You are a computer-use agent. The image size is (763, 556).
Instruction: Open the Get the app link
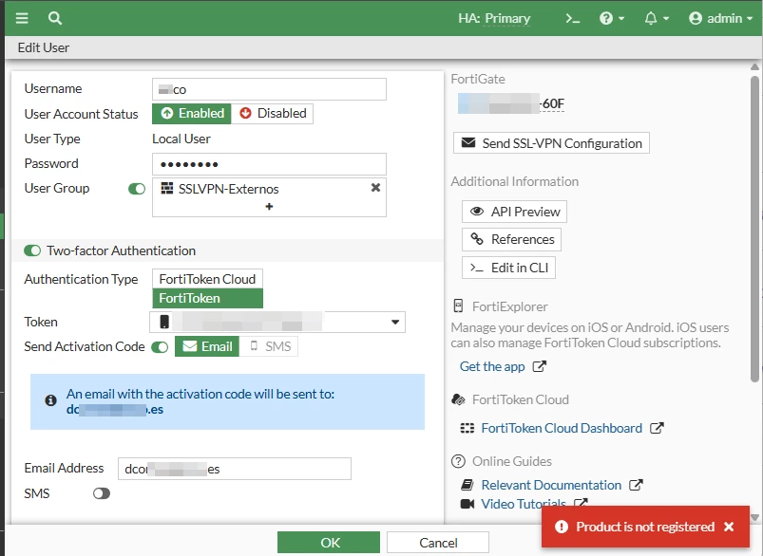click(492, 366)
